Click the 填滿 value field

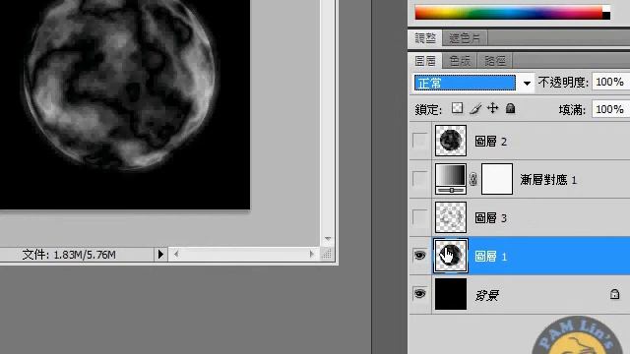point(610,109)
